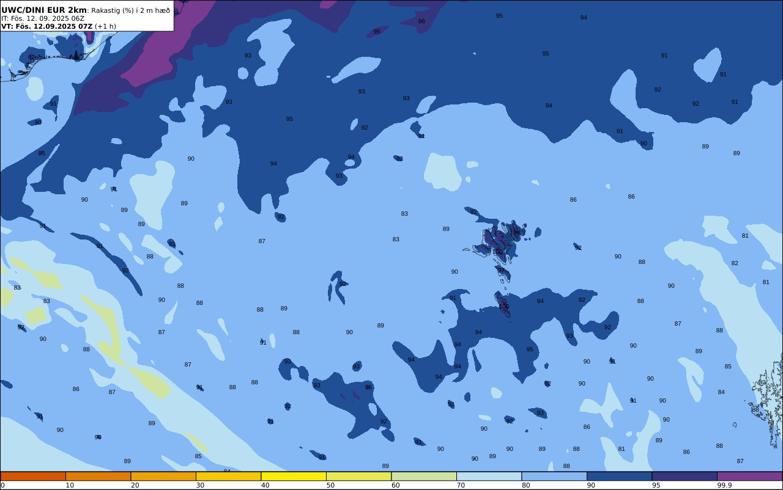Click the dark orange 0–10 legend swatch
783x490 pixels.
pyautogui.click(x=33, y=476)
